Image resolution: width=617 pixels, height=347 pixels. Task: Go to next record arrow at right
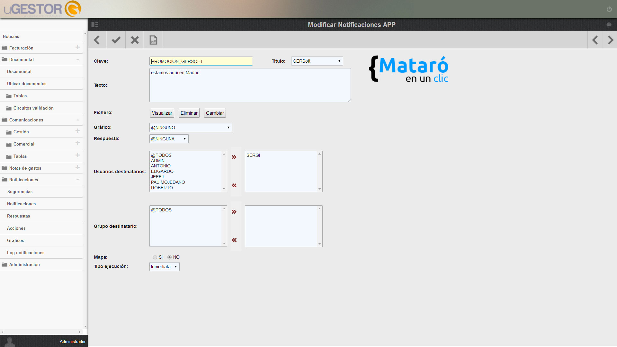click(x=610, y=40)
